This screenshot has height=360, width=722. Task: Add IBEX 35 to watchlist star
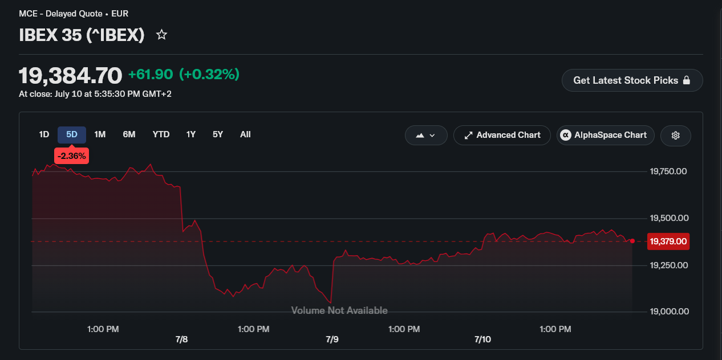162,35
